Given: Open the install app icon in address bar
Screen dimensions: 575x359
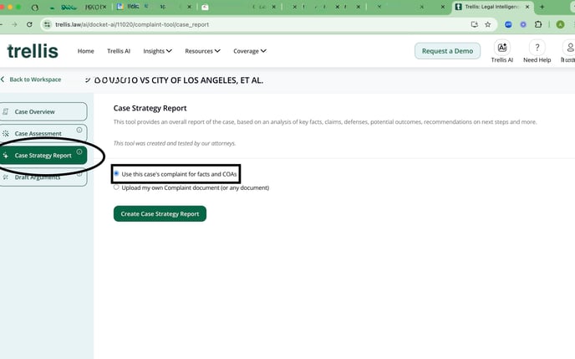Looking at the screenshot, I should coord(474,24).
